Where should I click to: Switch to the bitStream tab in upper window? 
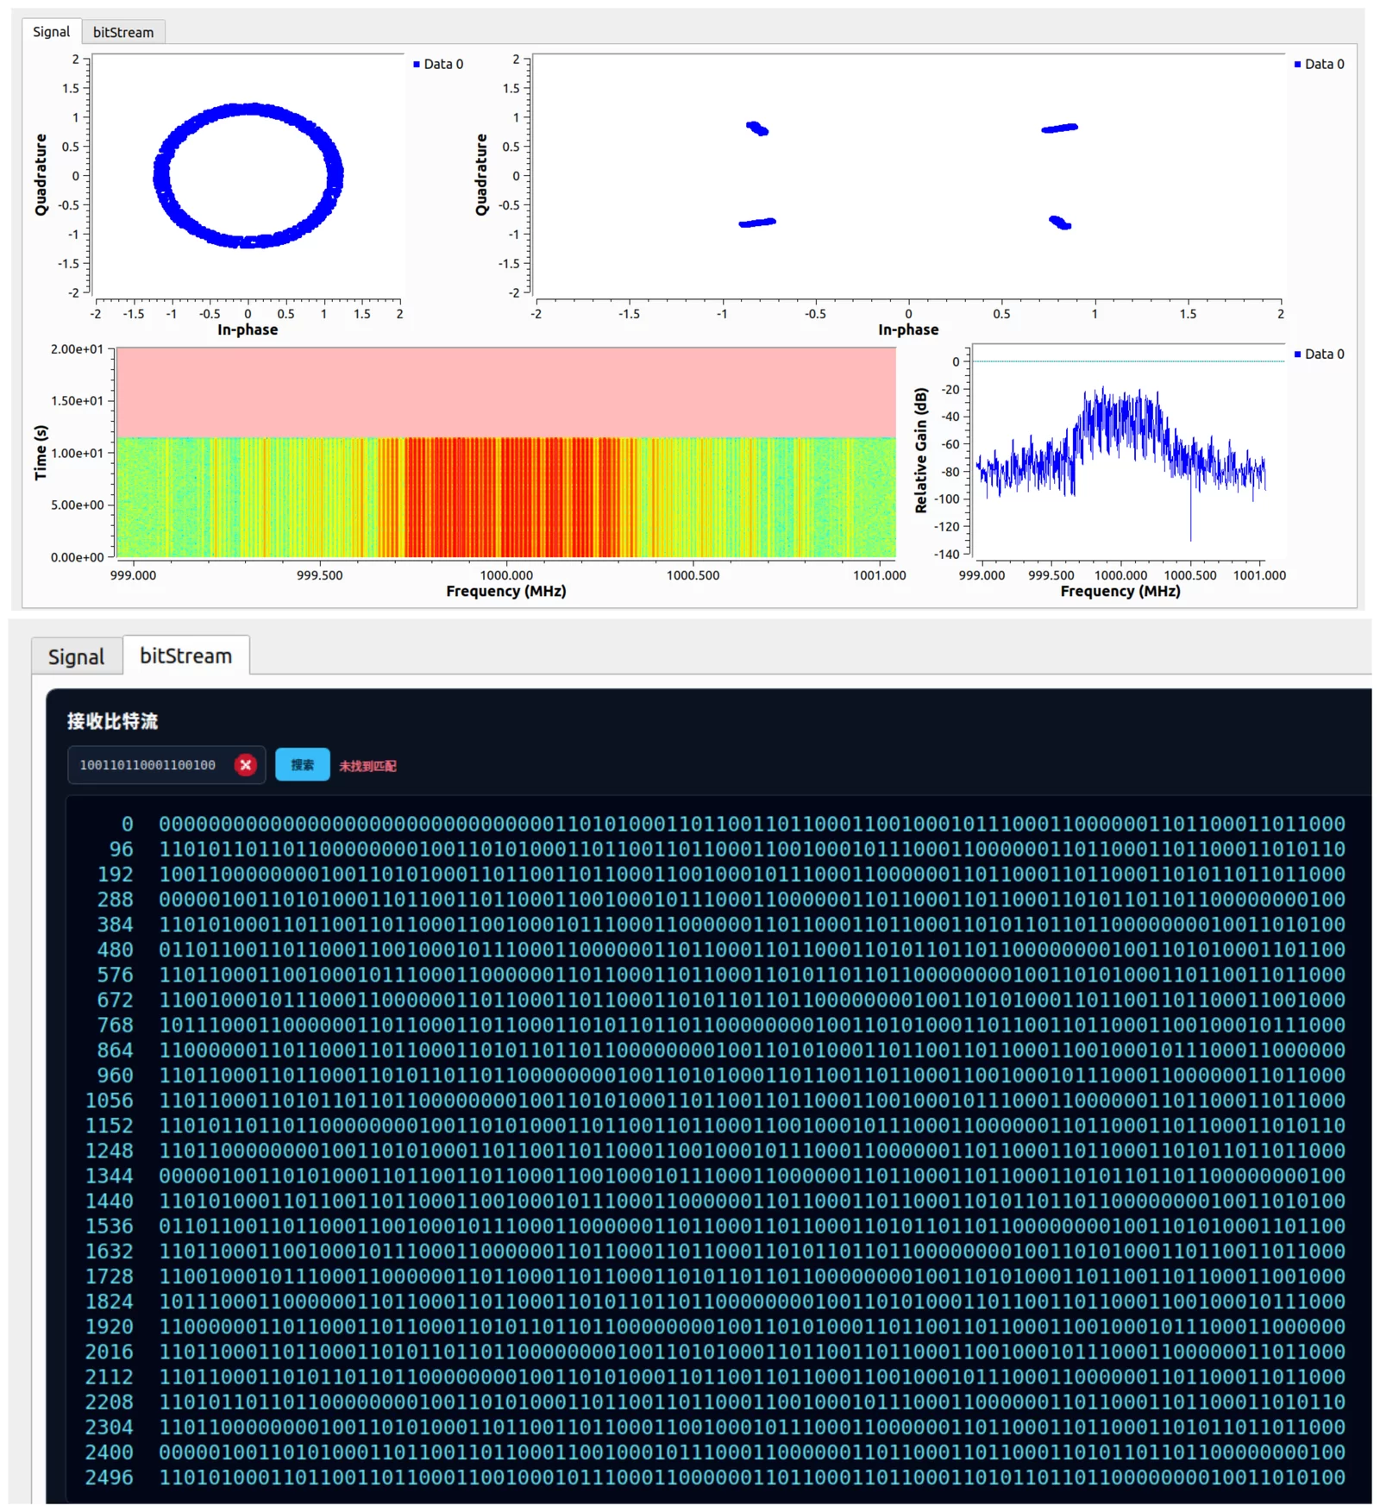pyautogui.click(x=123, y=32)
